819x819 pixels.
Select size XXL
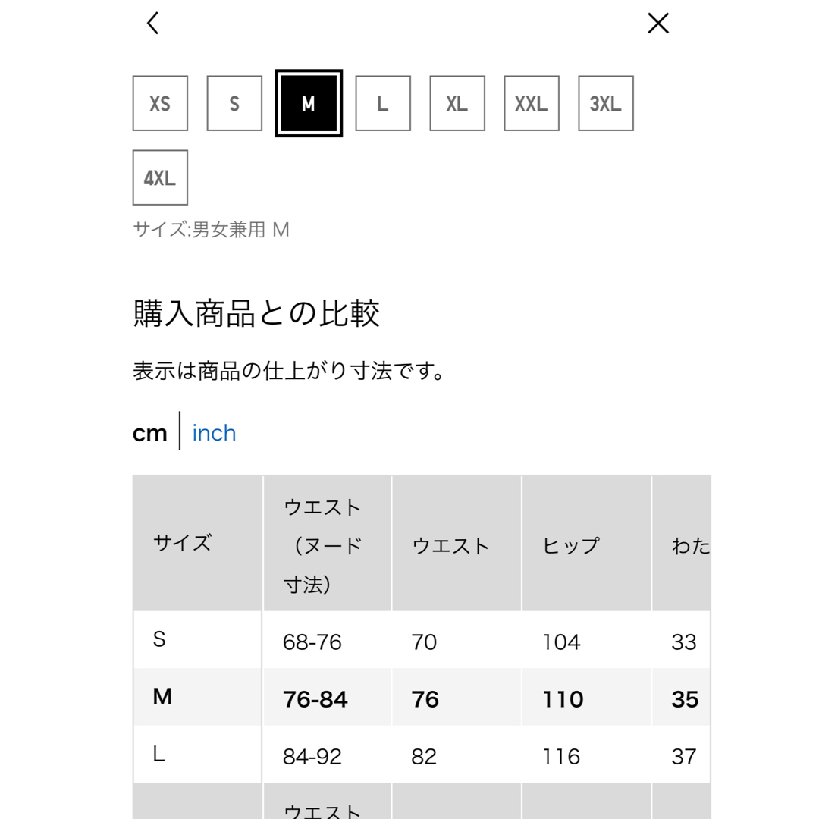(x=532, y=103)
